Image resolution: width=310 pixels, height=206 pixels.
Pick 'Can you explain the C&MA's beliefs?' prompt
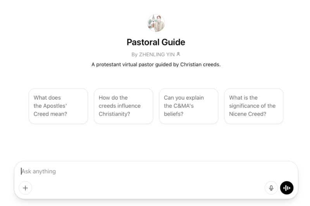[189, 106]
